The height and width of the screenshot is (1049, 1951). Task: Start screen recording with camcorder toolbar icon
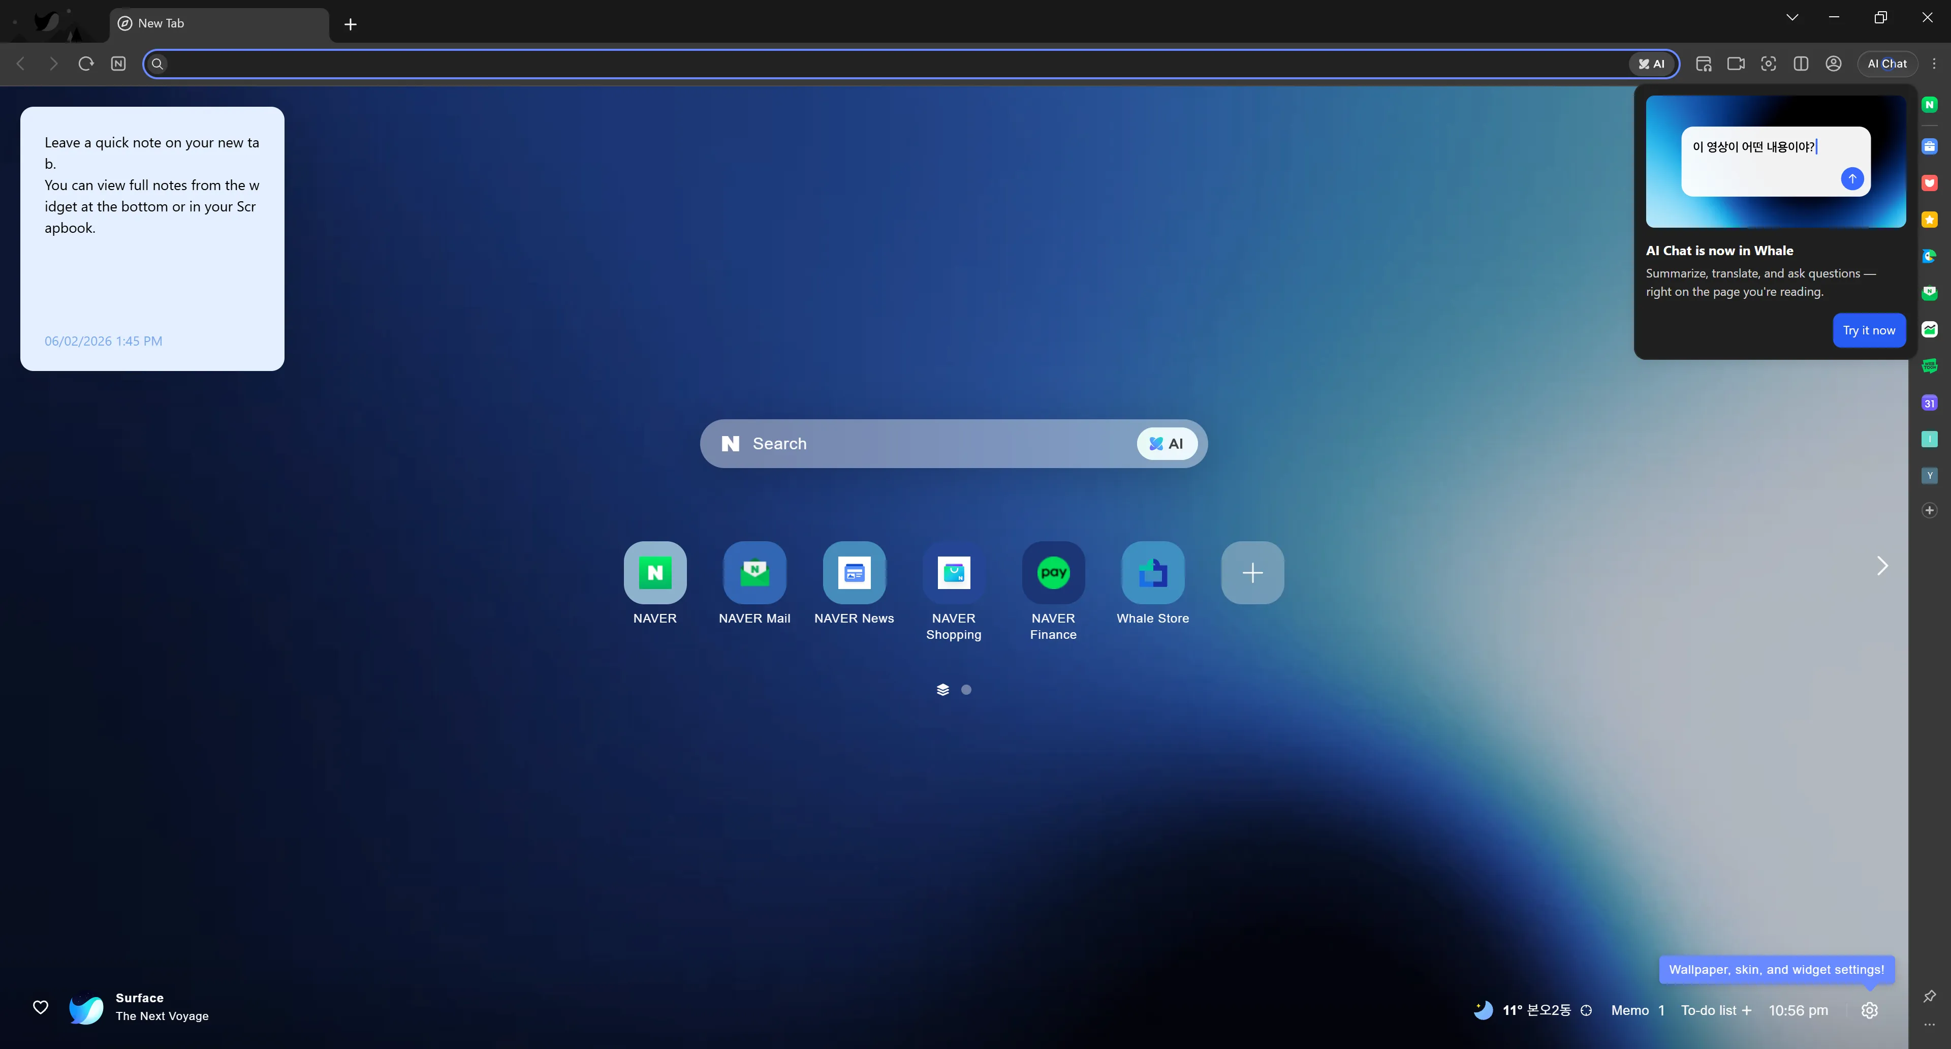[1736, 64]
